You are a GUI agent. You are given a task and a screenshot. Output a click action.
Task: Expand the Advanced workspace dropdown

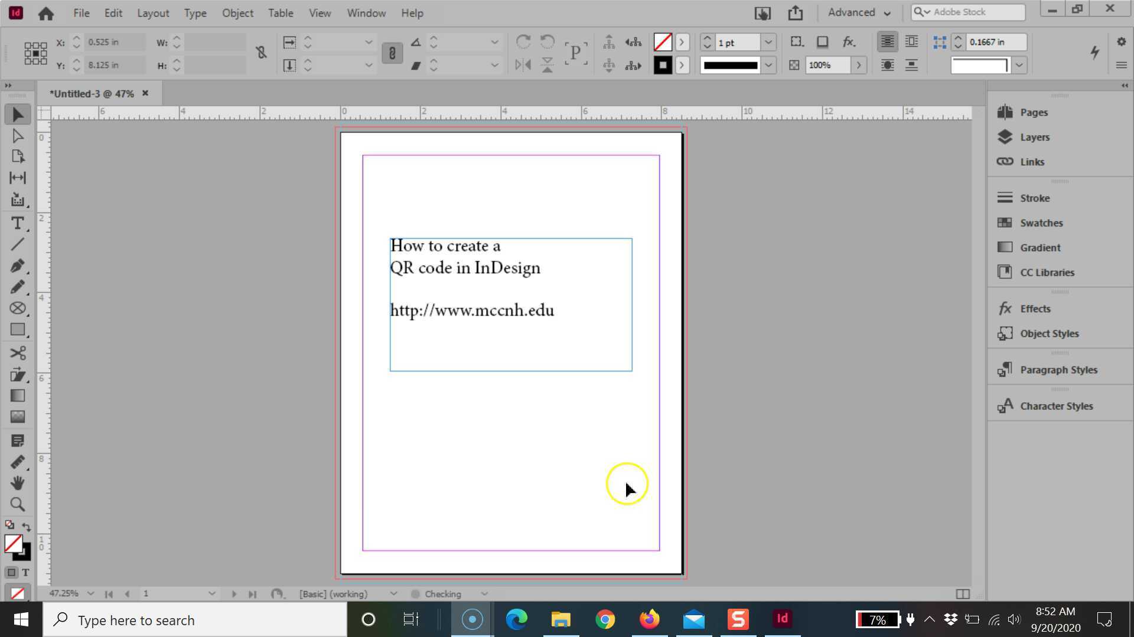(x=859, y=12)
